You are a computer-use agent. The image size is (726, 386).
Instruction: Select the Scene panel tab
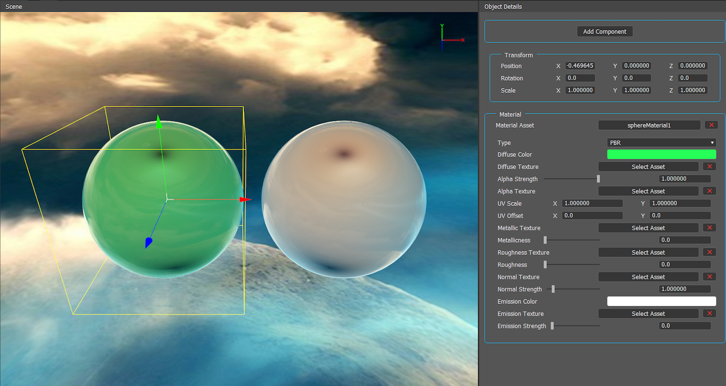click(14, 7)
